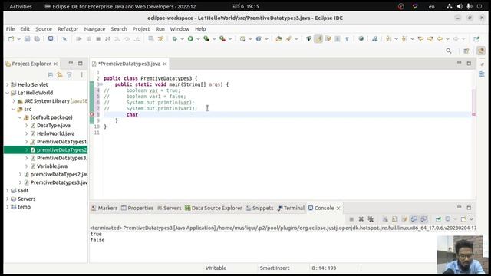Open the Source menu
The width and height of the screenshot is (491, 276).
(44, 29)
